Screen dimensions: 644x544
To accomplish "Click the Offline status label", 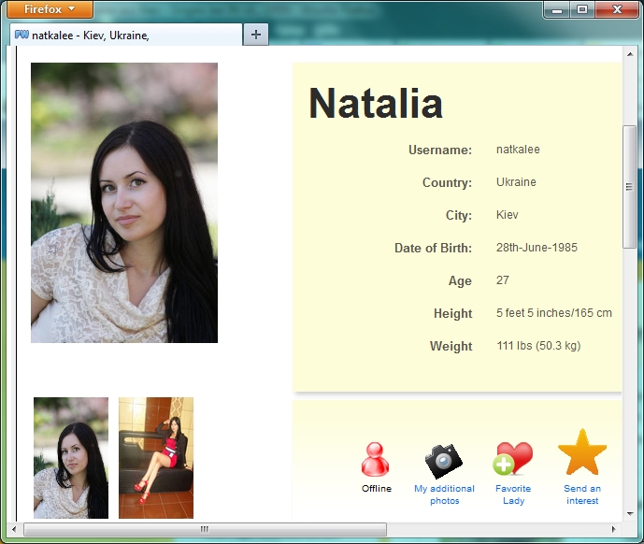I will tap(377, 489).
